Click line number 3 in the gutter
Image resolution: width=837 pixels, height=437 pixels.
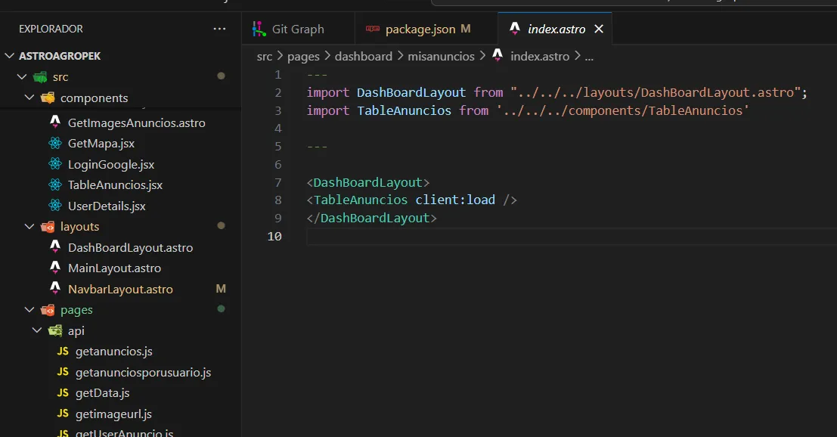click(277, 110)
